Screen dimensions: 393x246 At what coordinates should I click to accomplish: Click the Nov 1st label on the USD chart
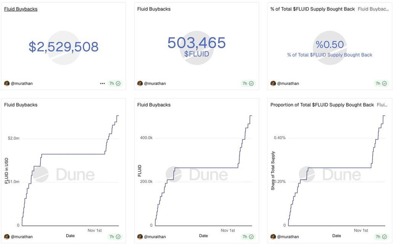click(x=95, y=230)
